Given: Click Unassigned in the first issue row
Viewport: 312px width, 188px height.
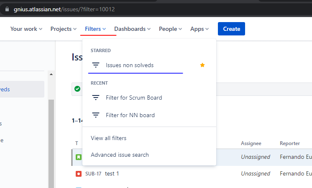Looking at the screenshot, I should tap(256, 157).
